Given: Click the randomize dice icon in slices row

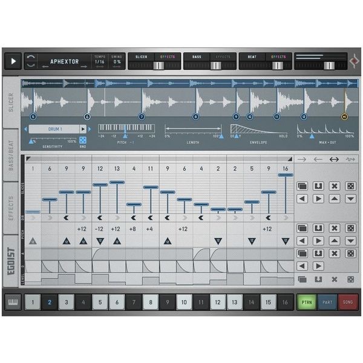Looking at the screenshot, I should (350, 185).
